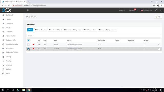Click the Password toolbar button
Viewport: 164px width, 92px height.
(x=68, y=30)
